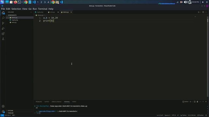Open the Testing flask view
209x117 pixels.
point(3,39)
